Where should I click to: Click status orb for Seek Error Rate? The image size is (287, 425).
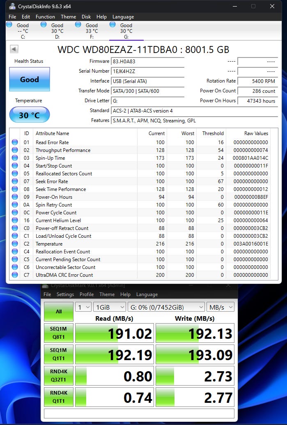[x=15, y=181]
